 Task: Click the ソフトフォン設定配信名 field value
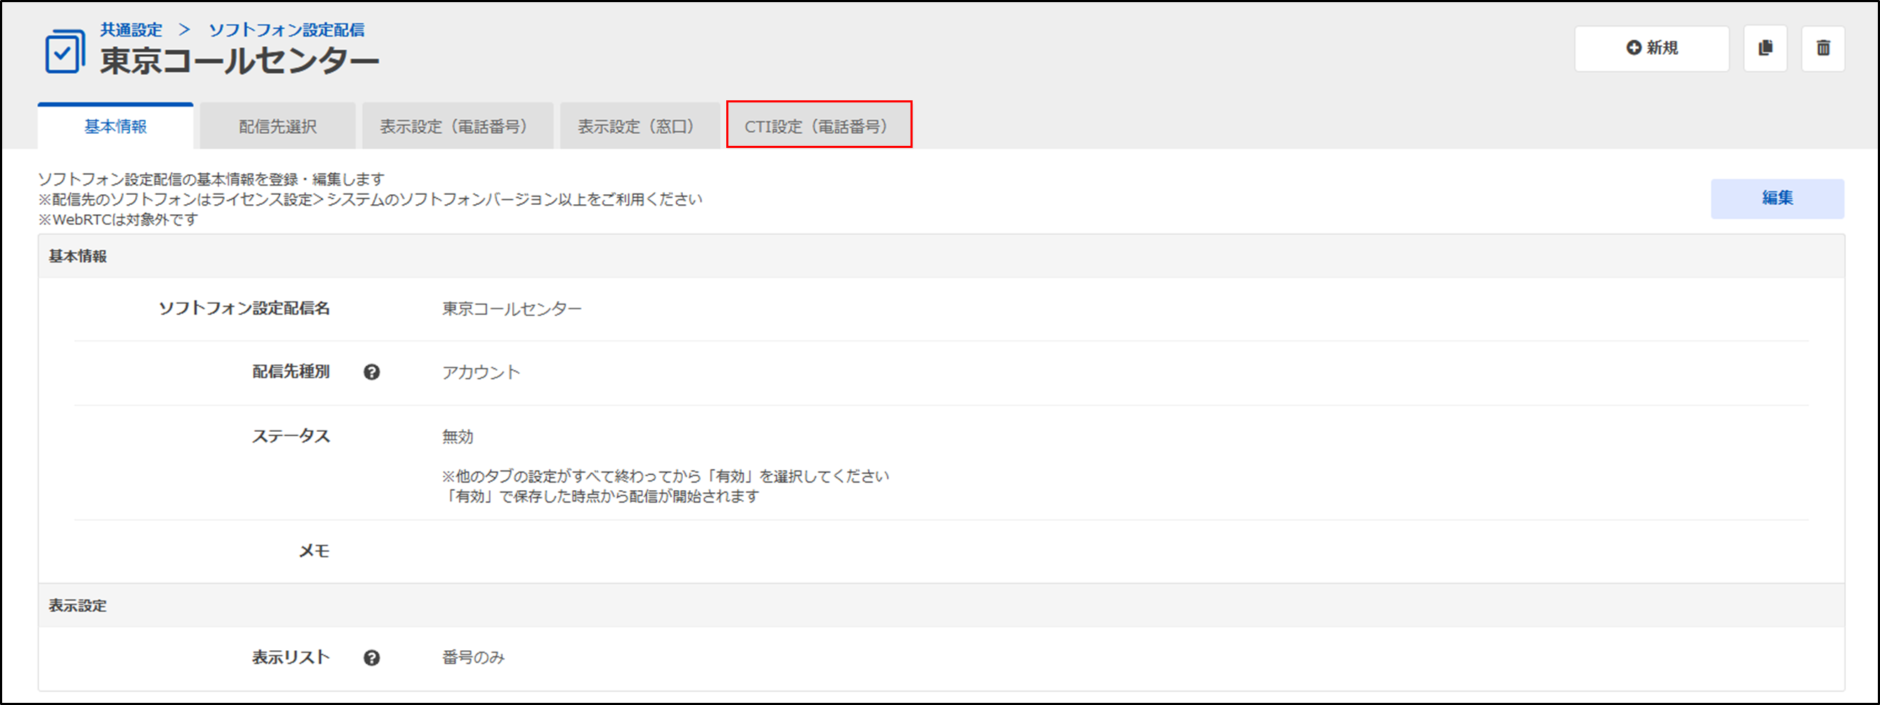[x=511, y=309]
